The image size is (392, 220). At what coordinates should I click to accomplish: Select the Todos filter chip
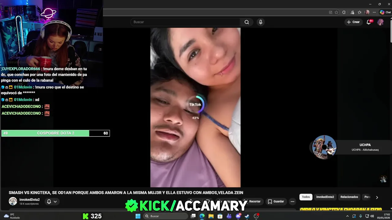[306, 197]
